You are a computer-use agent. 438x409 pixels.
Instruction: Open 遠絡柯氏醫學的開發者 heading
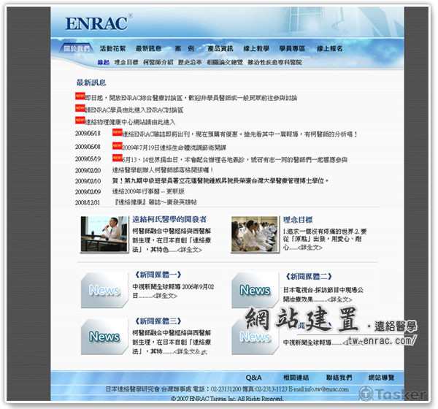click(169, 219)
